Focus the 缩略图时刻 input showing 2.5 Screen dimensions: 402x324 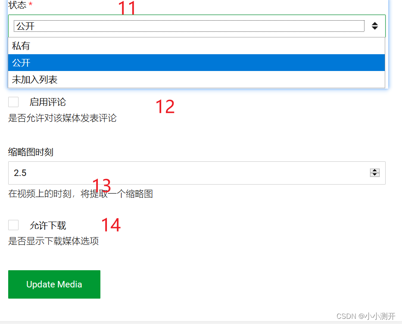click(196, 173)
